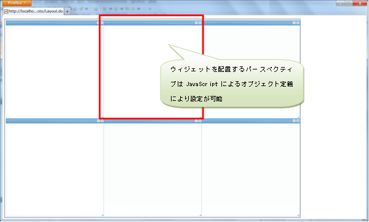Image resolution: width=369 pixels, height=222 pixels.
Task: Select the Layout.do browser tab
Action: (x=34, y=11)
